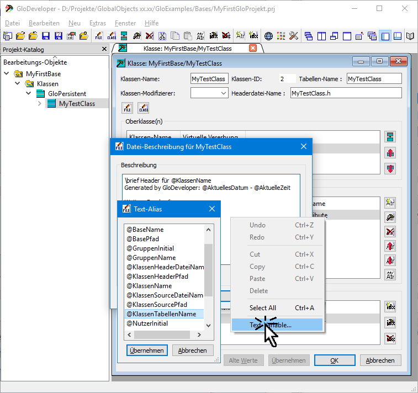Open the Bearbeiten menu
This screenshot has width=418, height=393.
44,23
